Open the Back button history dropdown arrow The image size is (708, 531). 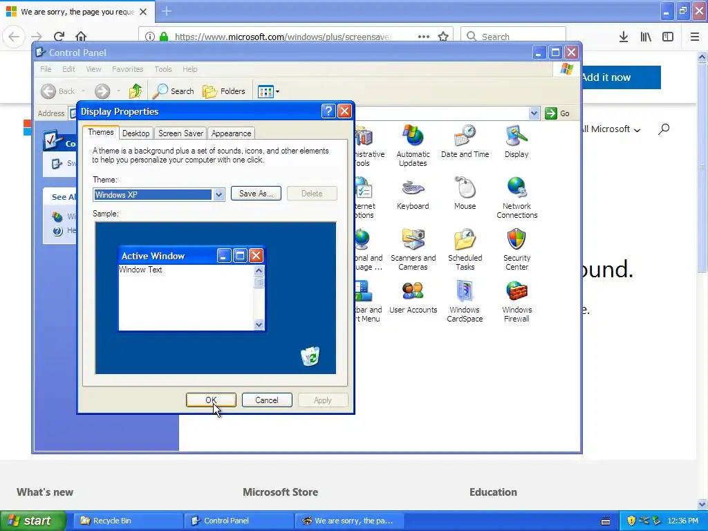click(x=84, y=91)
